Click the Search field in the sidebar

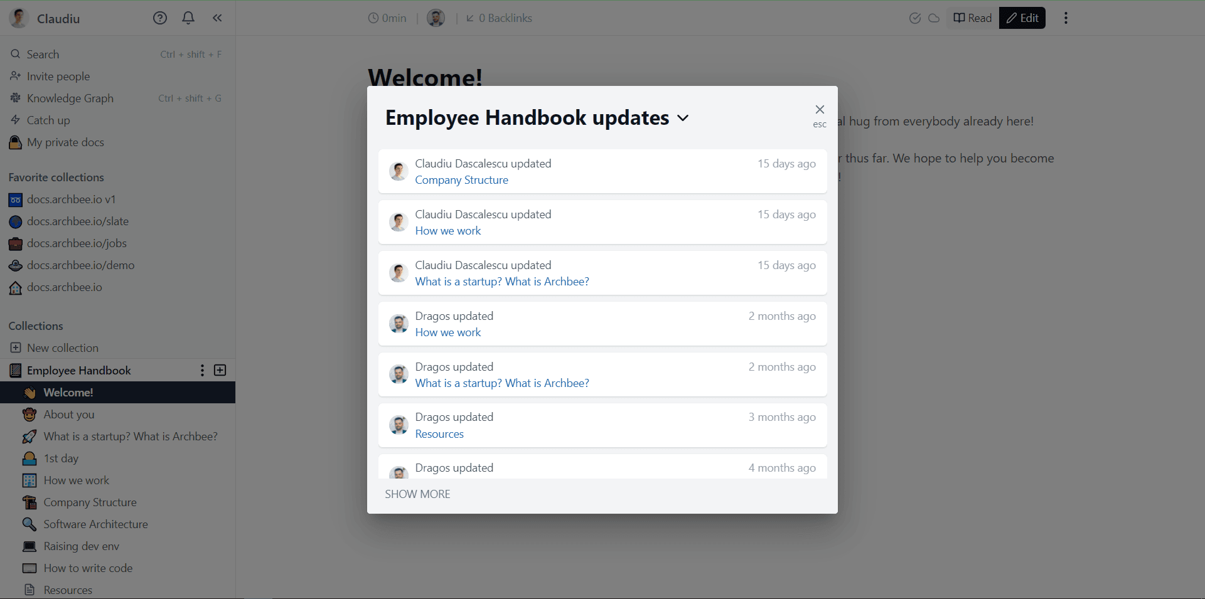(44, 54)
